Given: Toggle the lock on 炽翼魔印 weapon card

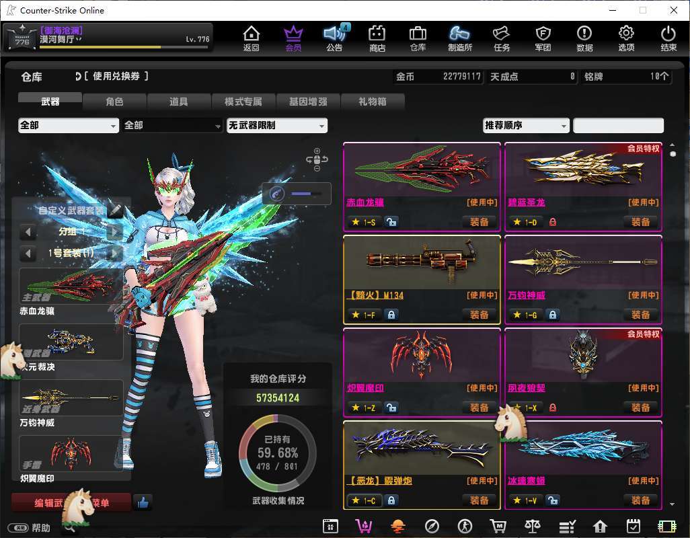Looking at the screenshot, I should click(391, 408).
